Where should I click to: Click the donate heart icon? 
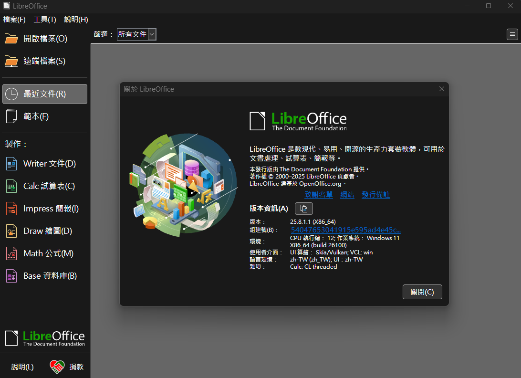(57, 367)
